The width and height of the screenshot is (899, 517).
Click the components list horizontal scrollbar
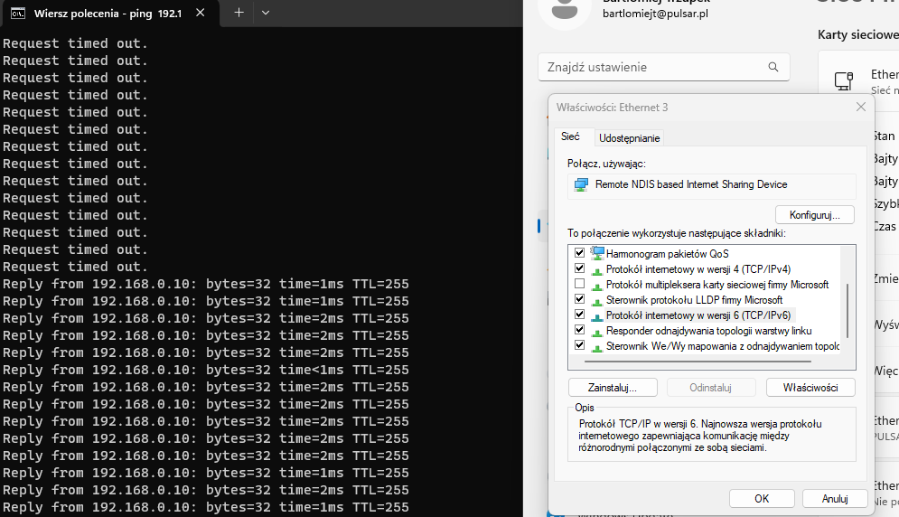coord(698,362)
